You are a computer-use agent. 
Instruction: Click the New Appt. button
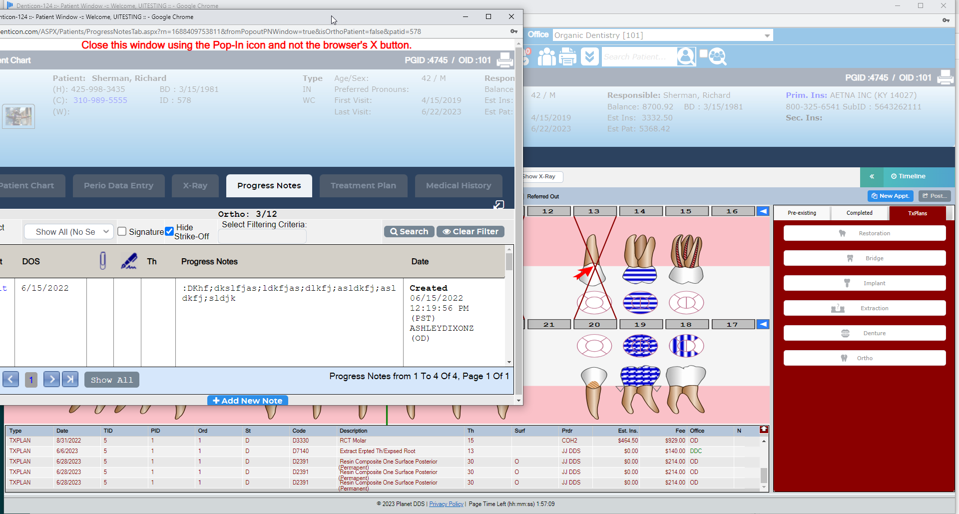pyautogui.click(x=891, y=196)
